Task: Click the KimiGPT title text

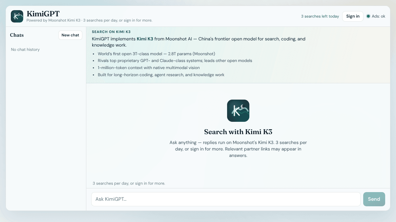Action: coord(43,14)
